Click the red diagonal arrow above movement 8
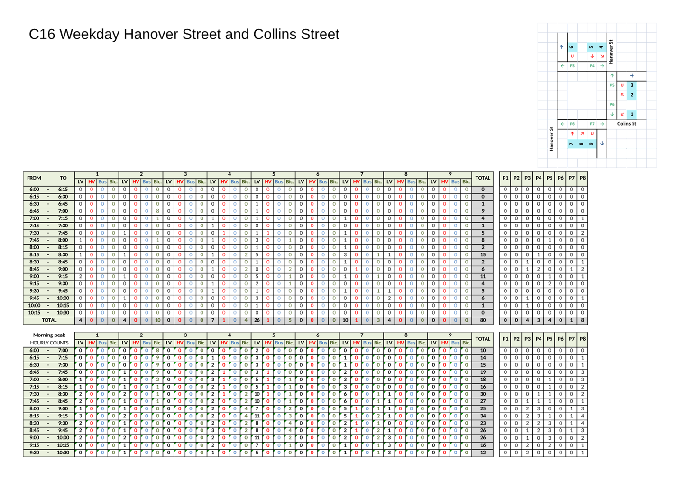The image size is (679, 480). (x=582, y=133)
